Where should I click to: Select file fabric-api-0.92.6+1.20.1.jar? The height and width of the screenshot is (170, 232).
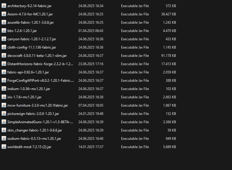pos(28,72)
